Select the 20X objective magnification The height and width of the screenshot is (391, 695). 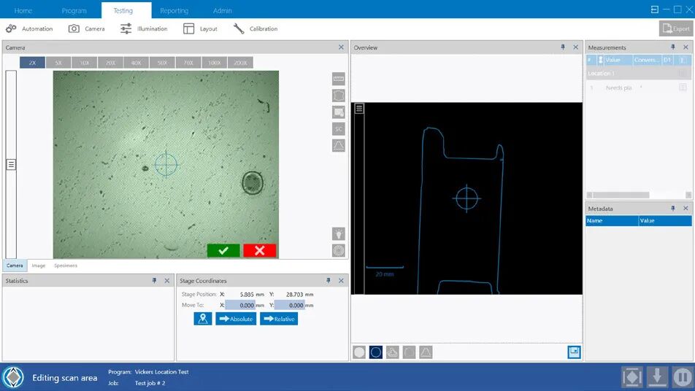(110, 63)
